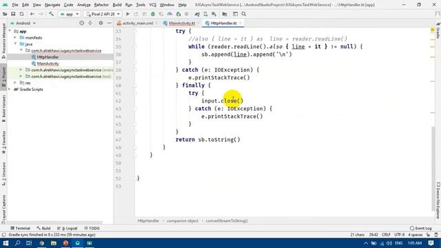This screenshot has width=441, height=248.
Task: Expand the res folder
Action: (15, 83)
